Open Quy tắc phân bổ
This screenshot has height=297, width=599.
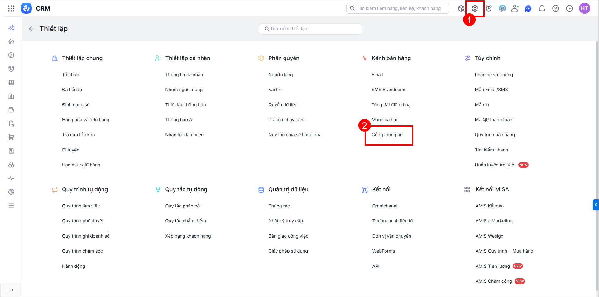coord(182,206)
